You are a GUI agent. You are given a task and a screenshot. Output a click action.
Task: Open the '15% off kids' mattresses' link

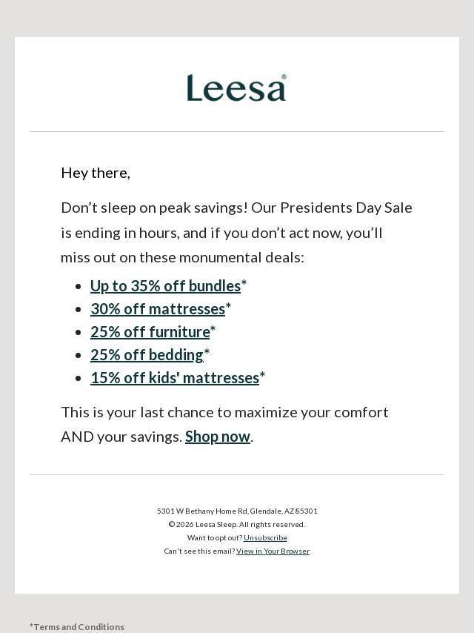pos(175,378)
